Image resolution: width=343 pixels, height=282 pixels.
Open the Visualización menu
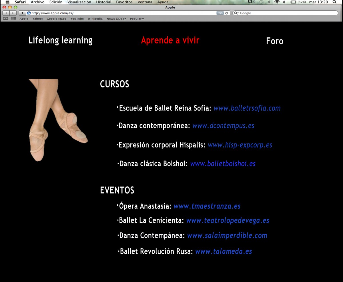click(79, 2)
